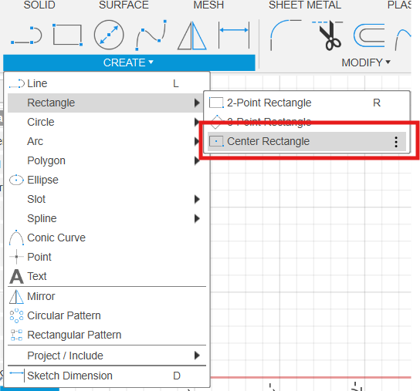
Task: Click the Ellipse icon in Create menu
Action: [x=16, y=180]
